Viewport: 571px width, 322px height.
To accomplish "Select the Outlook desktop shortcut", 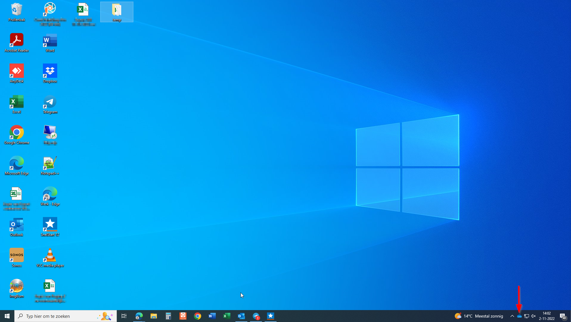I will click(x=17, y=227).
